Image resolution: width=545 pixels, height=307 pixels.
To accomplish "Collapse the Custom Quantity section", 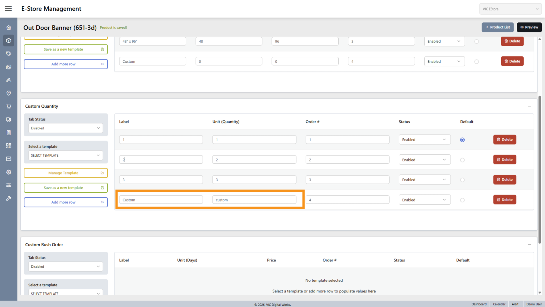I will pos(529,106).
